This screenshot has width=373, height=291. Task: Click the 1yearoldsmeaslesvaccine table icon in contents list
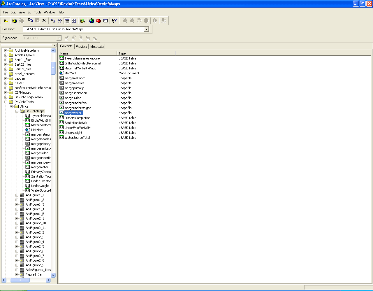(x=61, y=58)
